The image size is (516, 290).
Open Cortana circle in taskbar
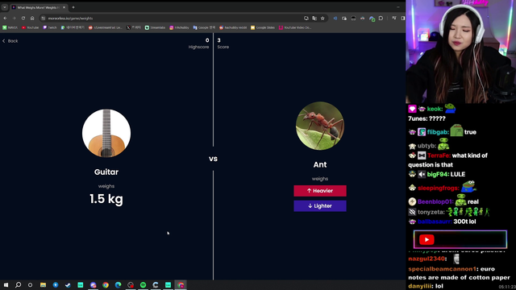[31, 284]
